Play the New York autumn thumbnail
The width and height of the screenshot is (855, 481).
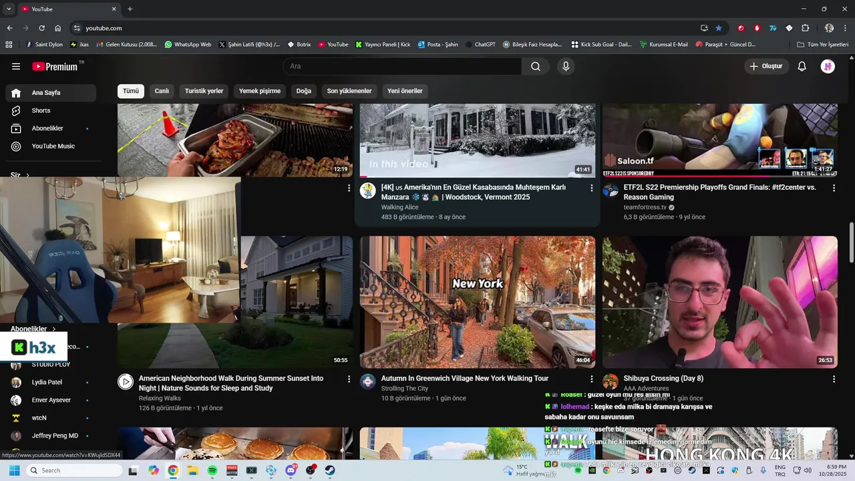[478, 302]
